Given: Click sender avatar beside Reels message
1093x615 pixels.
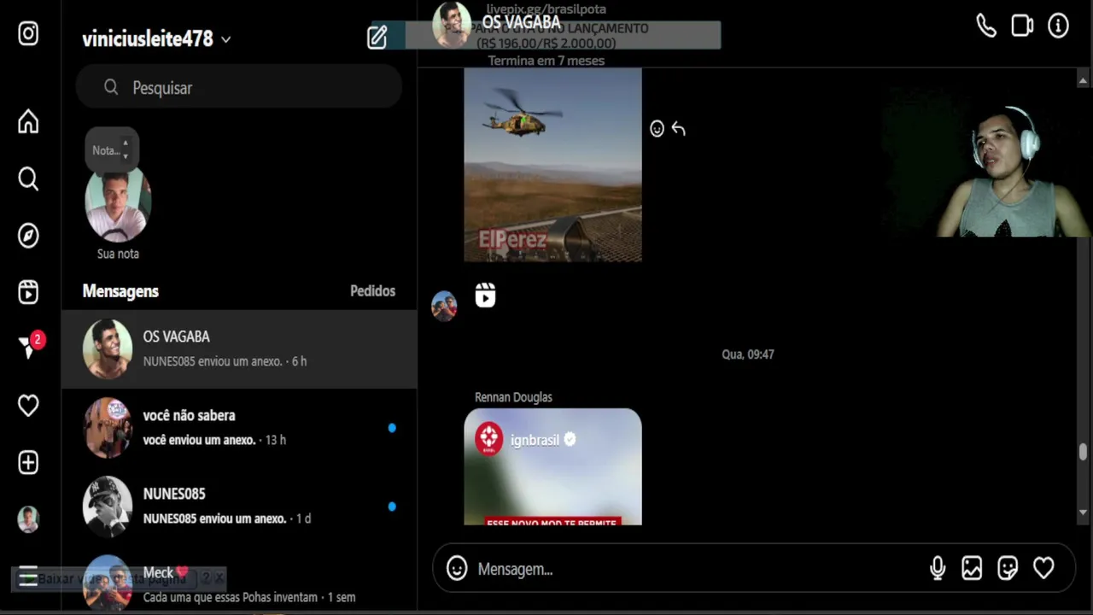Looking at the screenshot, I should [x=444, y=306].
